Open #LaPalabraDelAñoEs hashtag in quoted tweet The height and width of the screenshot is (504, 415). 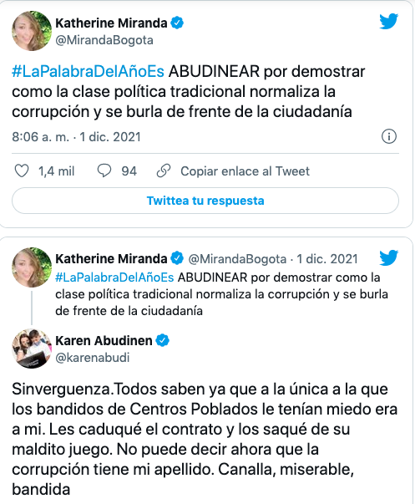click(114, 277)
